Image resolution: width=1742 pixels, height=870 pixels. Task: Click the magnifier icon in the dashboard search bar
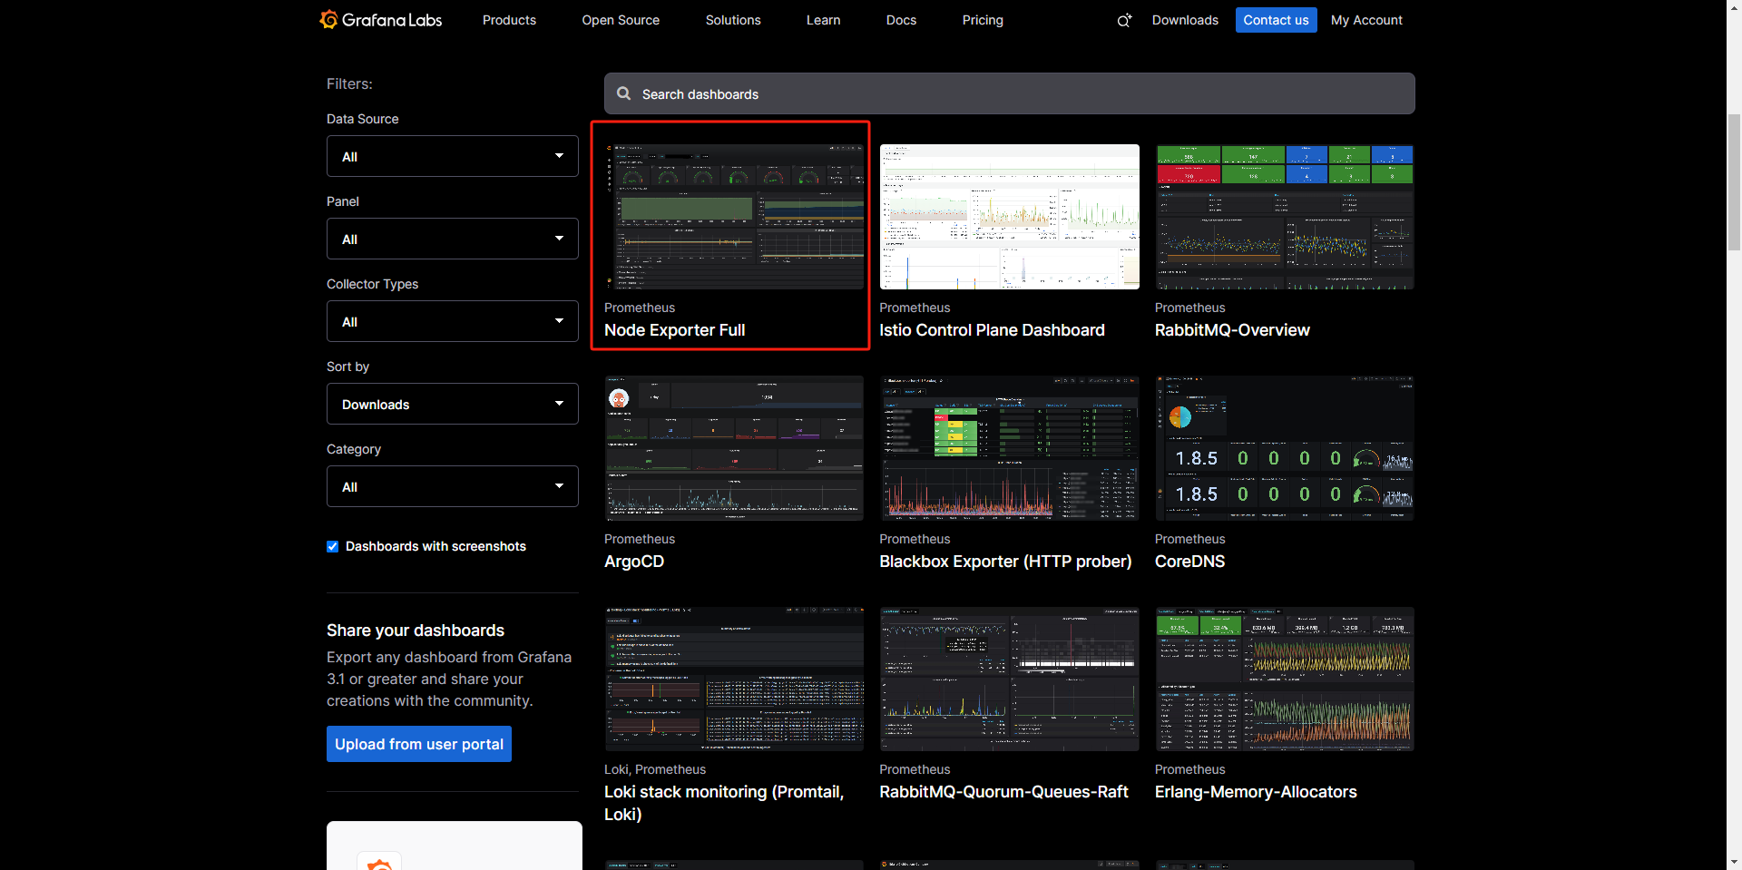624,93
